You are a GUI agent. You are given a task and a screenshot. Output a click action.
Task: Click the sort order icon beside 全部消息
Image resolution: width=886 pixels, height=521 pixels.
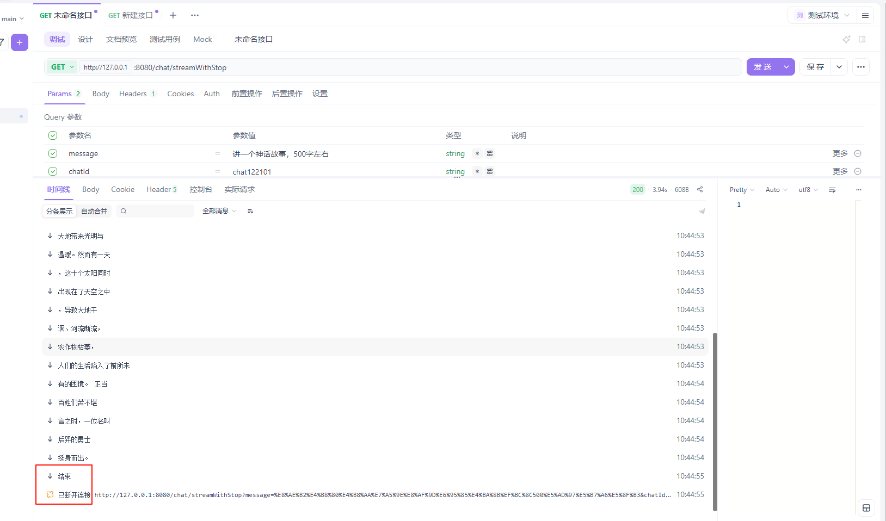(250, 211)
